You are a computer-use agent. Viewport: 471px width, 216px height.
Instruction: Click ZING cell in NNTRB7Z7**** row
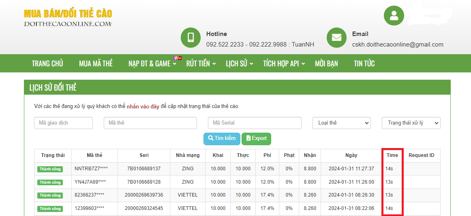coord(188,169)
